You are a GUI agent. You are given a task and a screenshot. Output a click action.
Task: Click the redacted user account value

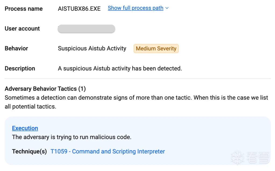pyautogui.click(x=86, y=29)
